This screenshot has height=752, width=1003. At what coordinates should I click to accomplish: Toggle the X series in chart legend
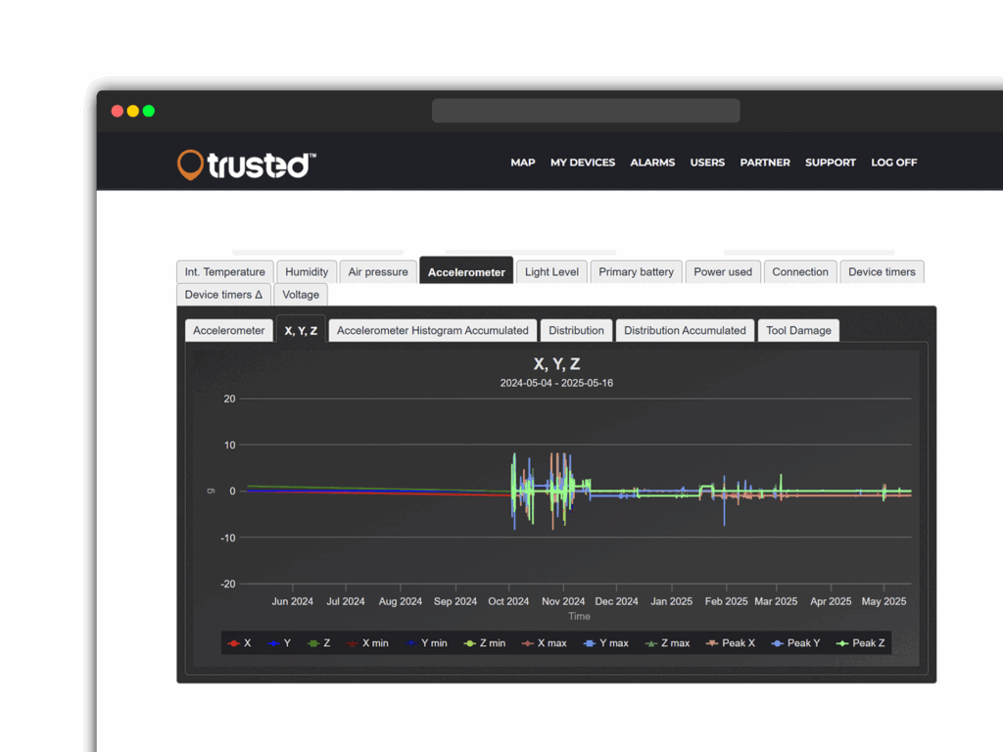tap(239, 643)
